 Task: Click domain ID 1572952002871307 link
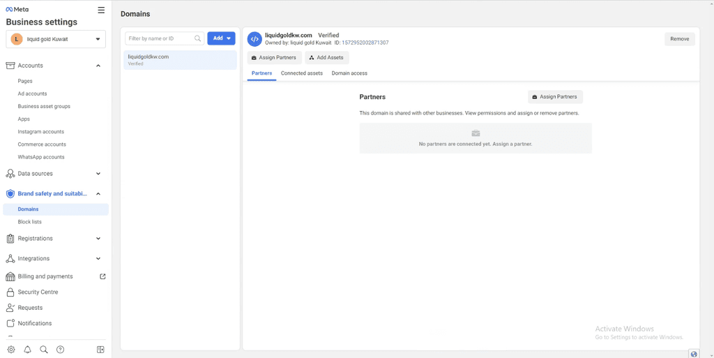pyautogui.click(x=365, y=43)
